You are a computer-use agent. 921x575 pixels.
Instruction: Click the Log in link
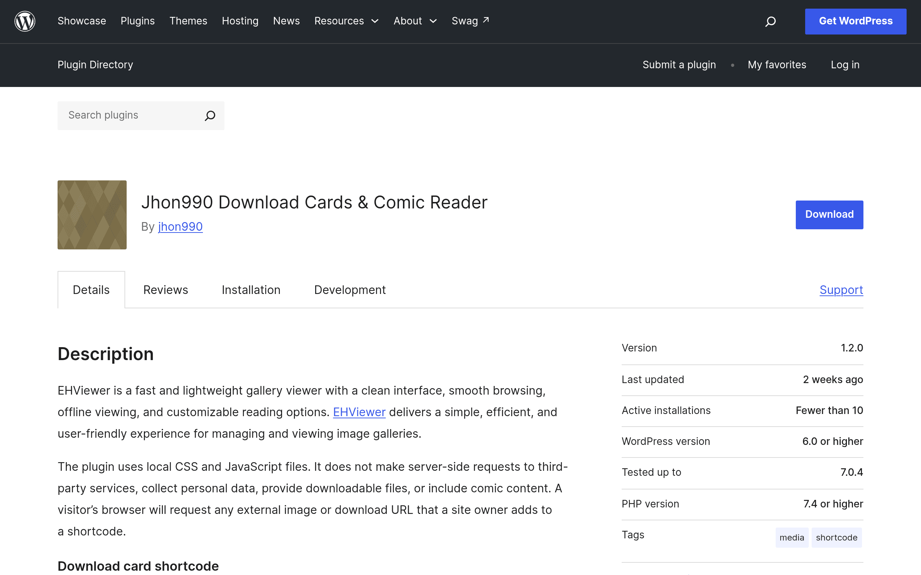[845, 65]
